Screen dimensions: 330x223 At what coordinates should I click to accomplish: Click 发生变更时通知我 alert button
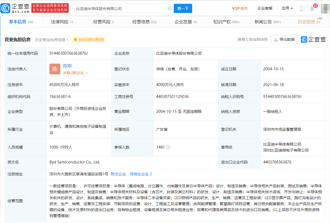pyautogui.click(x=89, y=40)
